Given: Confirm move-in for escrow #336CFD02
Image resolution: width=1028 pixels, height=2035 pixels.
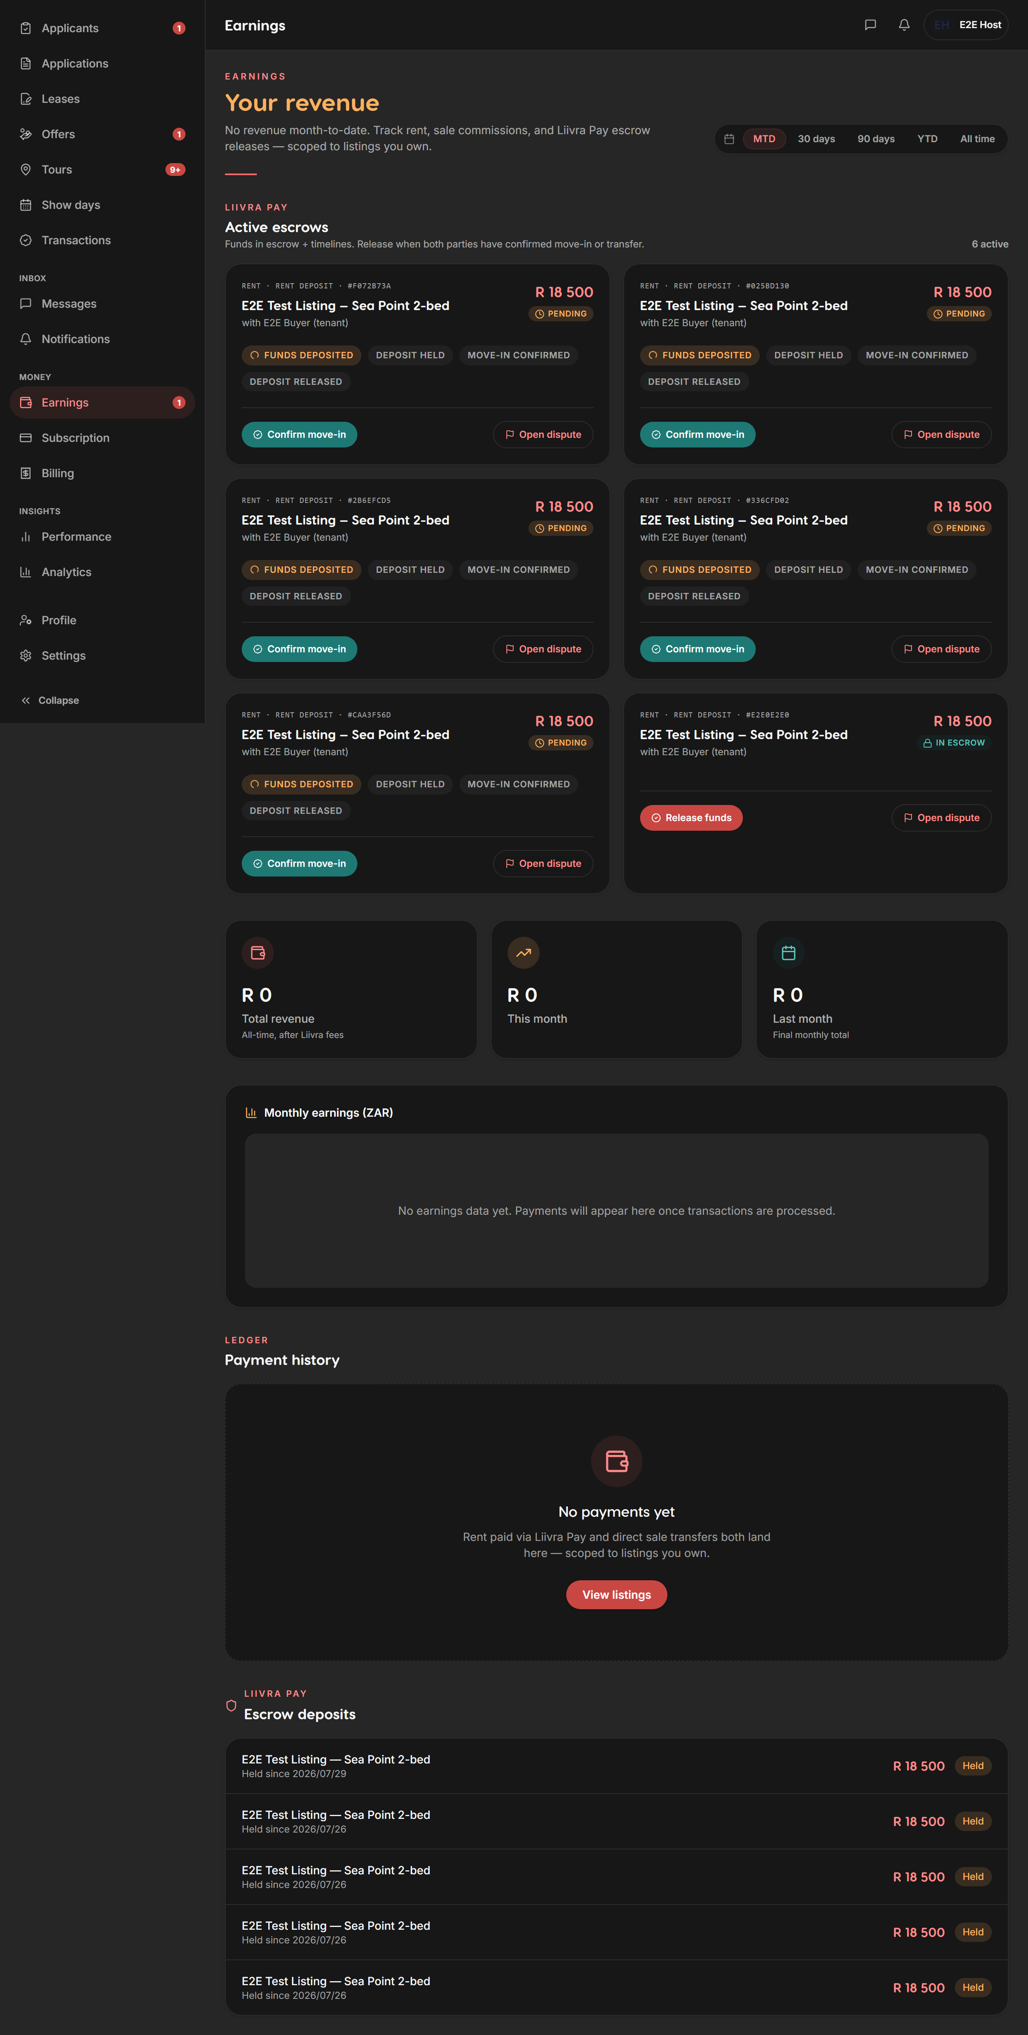Looking at the screenshot, I should coord(698,650).
